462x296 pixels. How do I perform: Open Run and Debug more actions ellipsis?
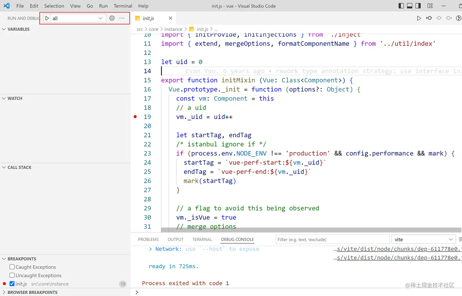(x=122, y=18)
